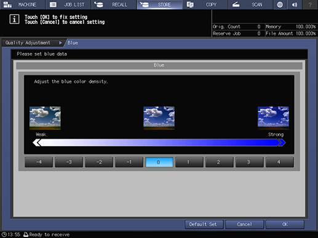Screen dimensions: 318x238
Task: Click the Orig. Count value
Action: 259,26
